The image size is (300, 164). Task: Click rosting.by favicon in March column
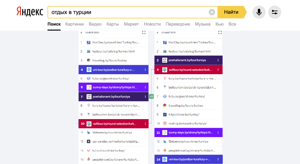(165, 123)
